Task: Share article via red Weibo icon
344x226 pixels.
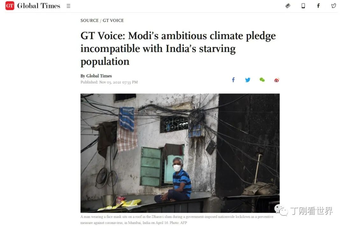Action: pos(277,80)
